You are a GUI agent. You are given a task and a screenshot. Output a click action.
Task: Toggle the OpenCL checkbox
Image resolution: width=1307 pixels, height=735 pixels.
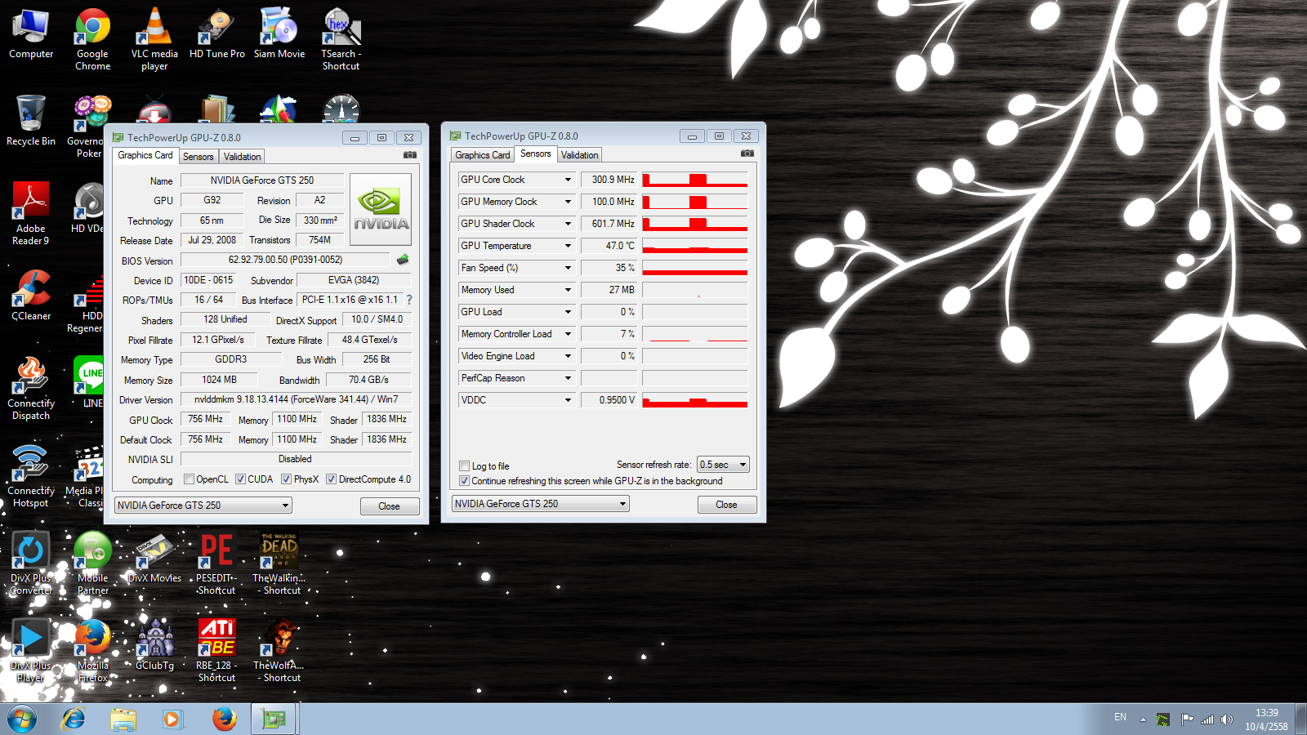point(190,479)
